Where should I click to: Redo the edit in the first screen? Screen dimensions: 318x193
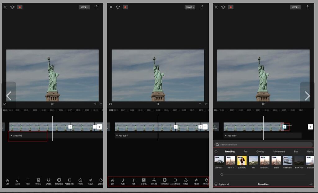[x=101, y=104]
